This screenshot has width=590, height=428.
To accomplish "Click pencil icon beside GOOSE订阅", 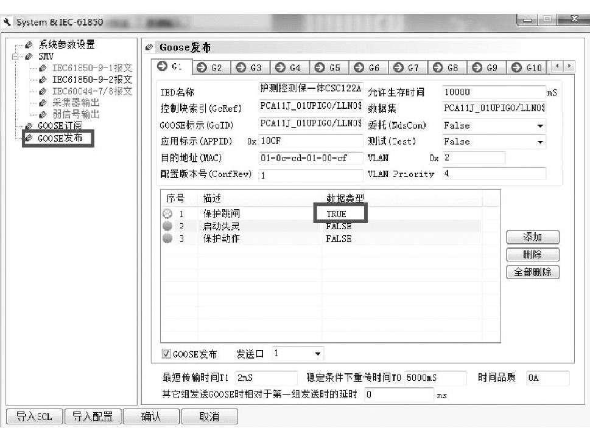I will tap(29, 126).
